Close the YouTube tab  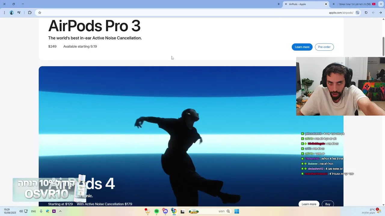[333, 4]
